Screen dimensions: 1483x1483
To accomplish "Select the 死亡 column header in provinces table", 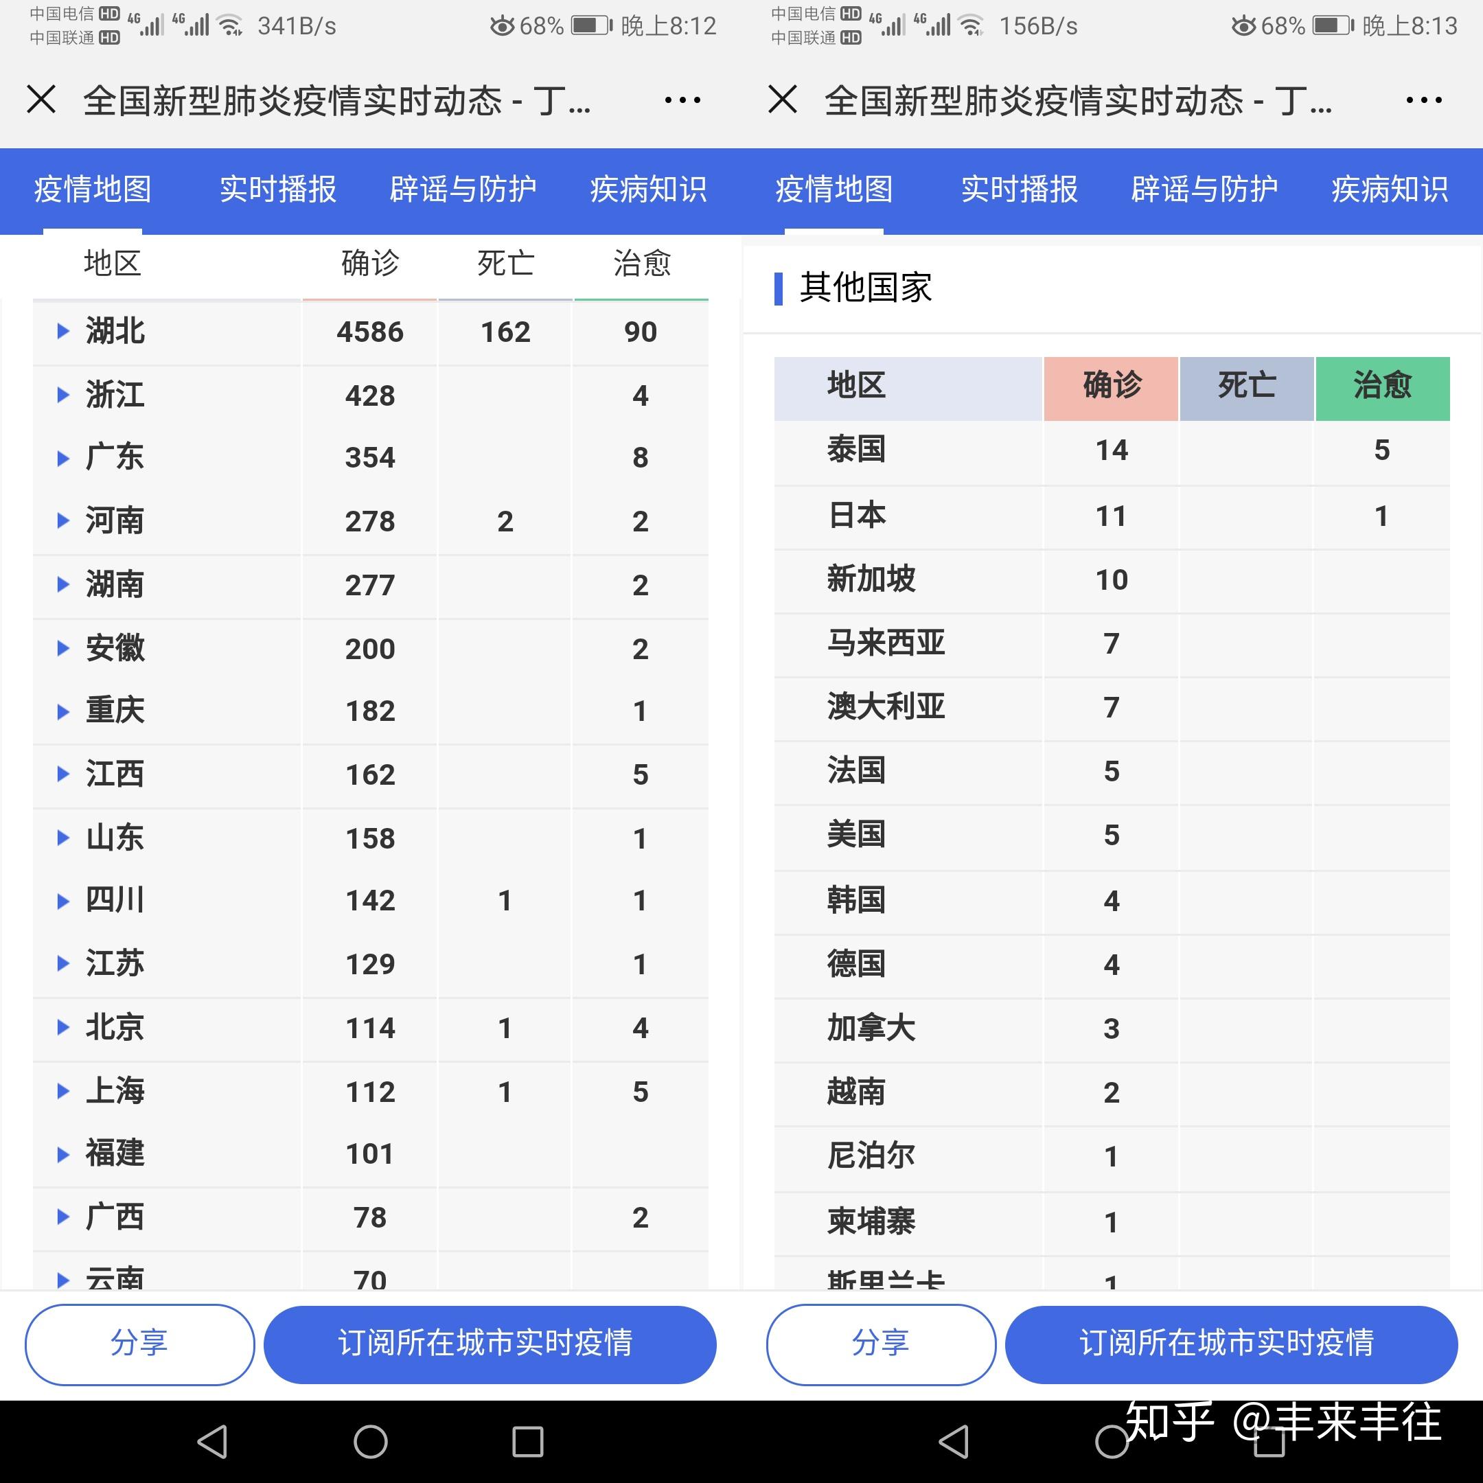I will click(505, 263).
